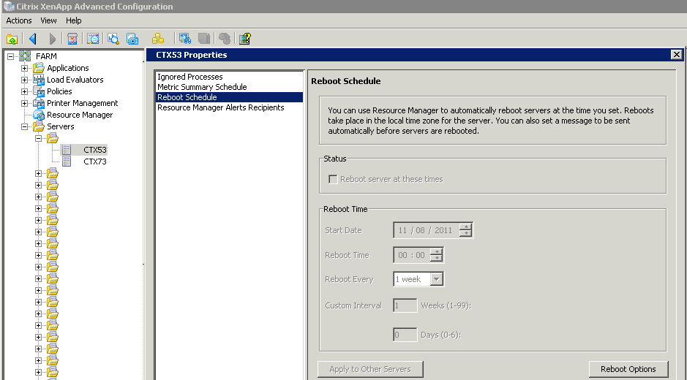Select Metric Summary Schedule in properties list
Screen dimensions: 687x380
click(x=202, y=87)
